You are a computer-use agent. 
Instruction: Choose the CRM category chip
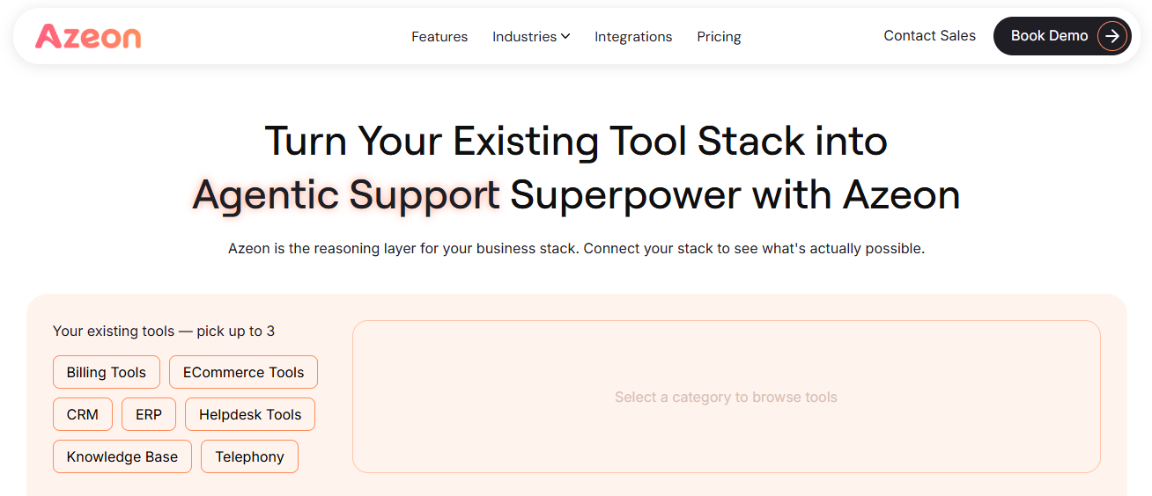[83, 414]
